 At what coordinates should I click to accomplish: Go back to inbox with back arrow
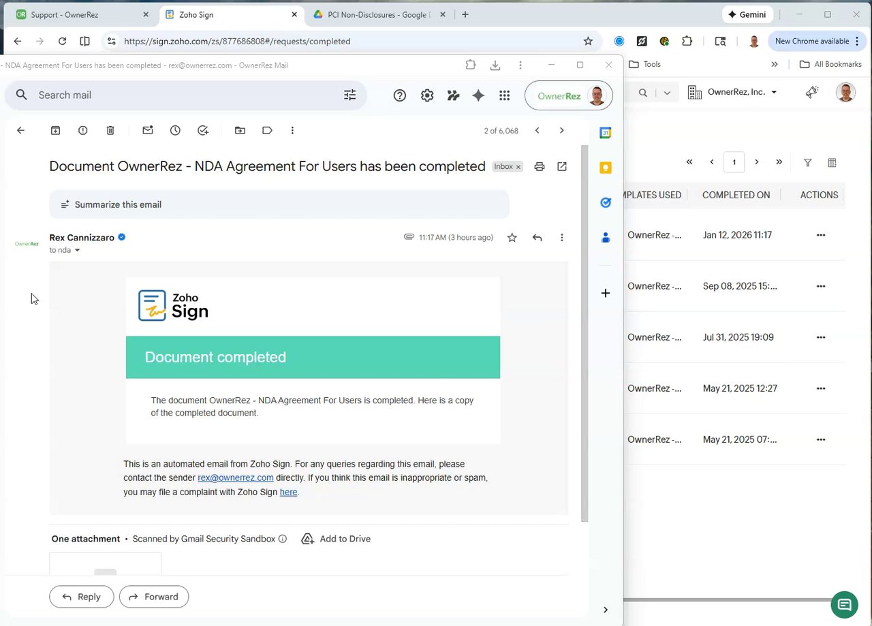pyautogui.click(x=20, y=130)
